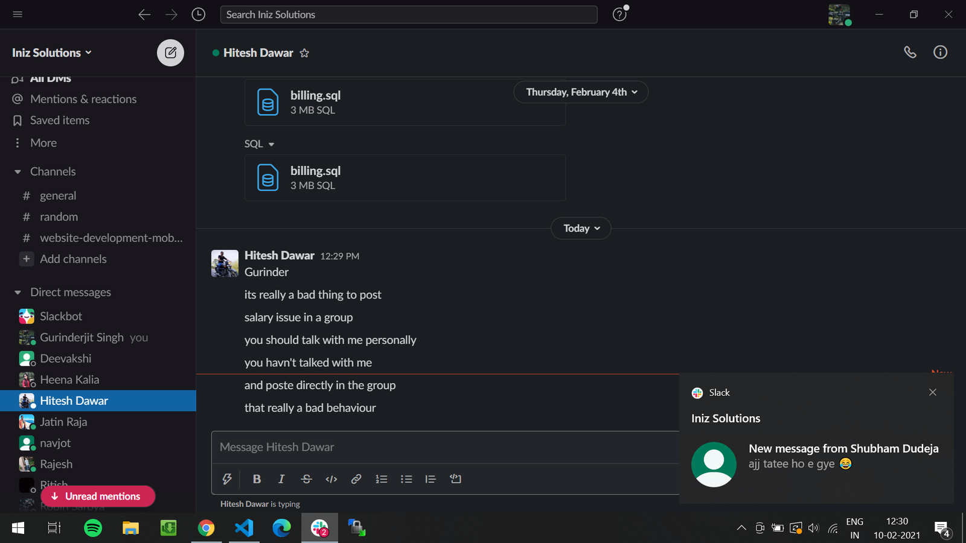Star the Hitesh Dawar conversation
This screenshot has width=966, height=543.
[304, 53]
